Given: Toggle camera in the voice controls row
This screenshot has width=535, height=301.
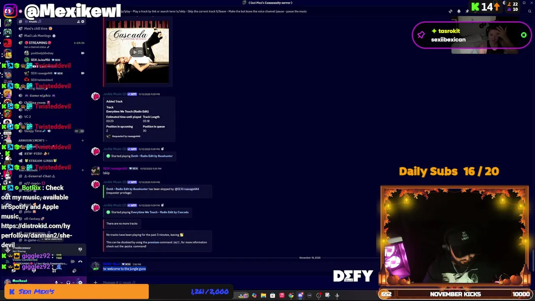Looking at the screenshot, I should [14, 270].
